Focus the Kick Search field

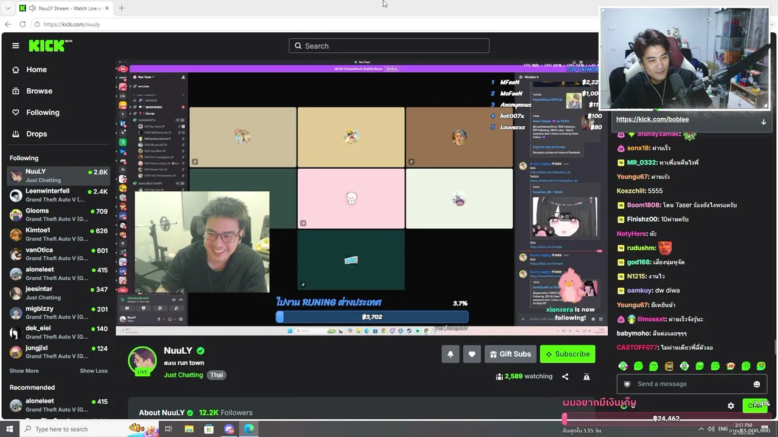click(389, 46)
